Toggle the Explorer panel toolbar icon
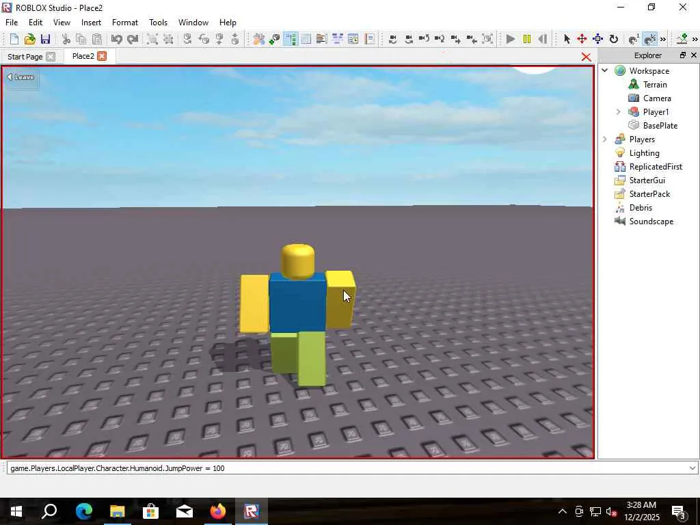Image resolution: width=700 pixels, height=525 pixels. [290, 39]
